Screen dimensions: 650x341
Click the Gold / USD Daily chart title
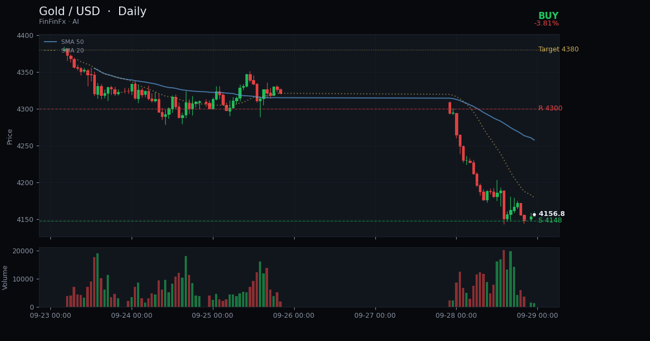point(93,11)
